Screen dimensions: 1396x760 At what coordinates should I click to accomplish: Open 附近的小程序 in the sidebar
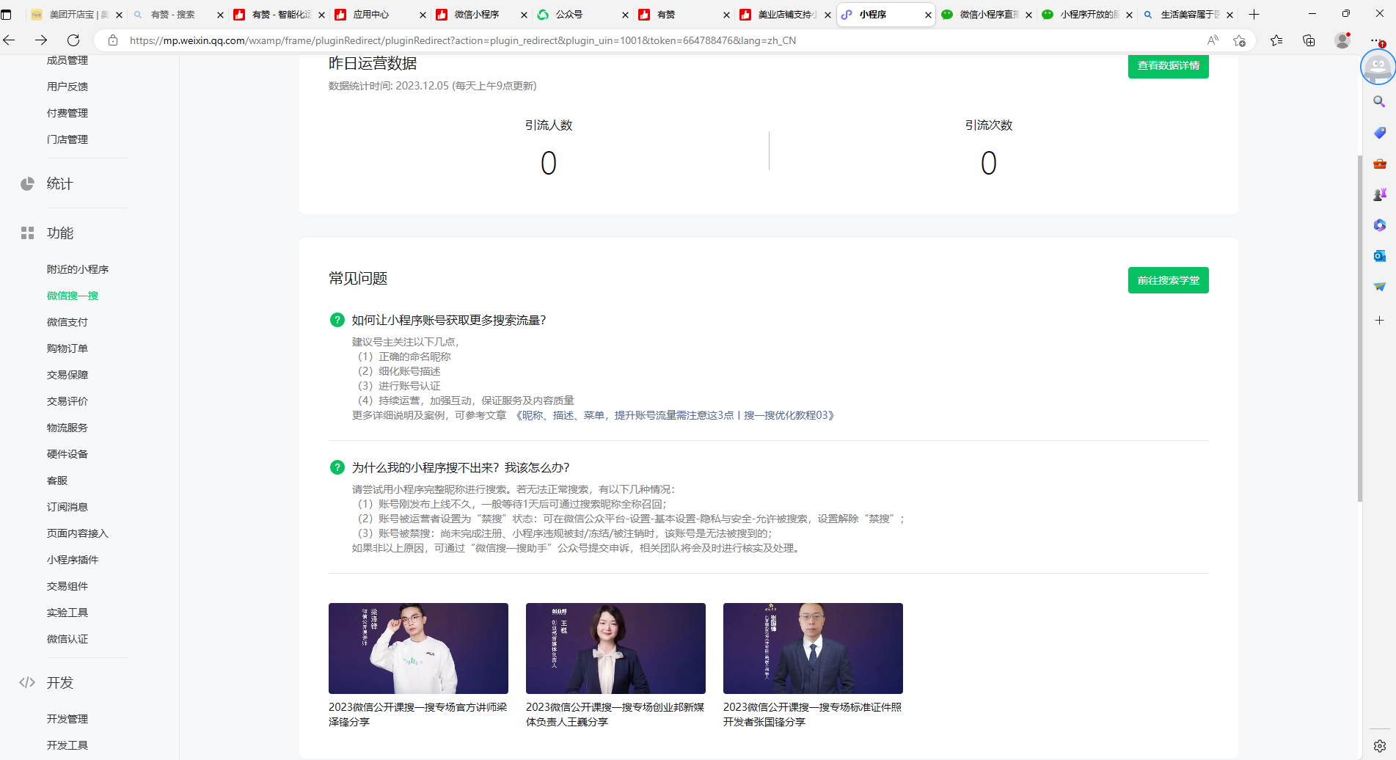point(78,269)
